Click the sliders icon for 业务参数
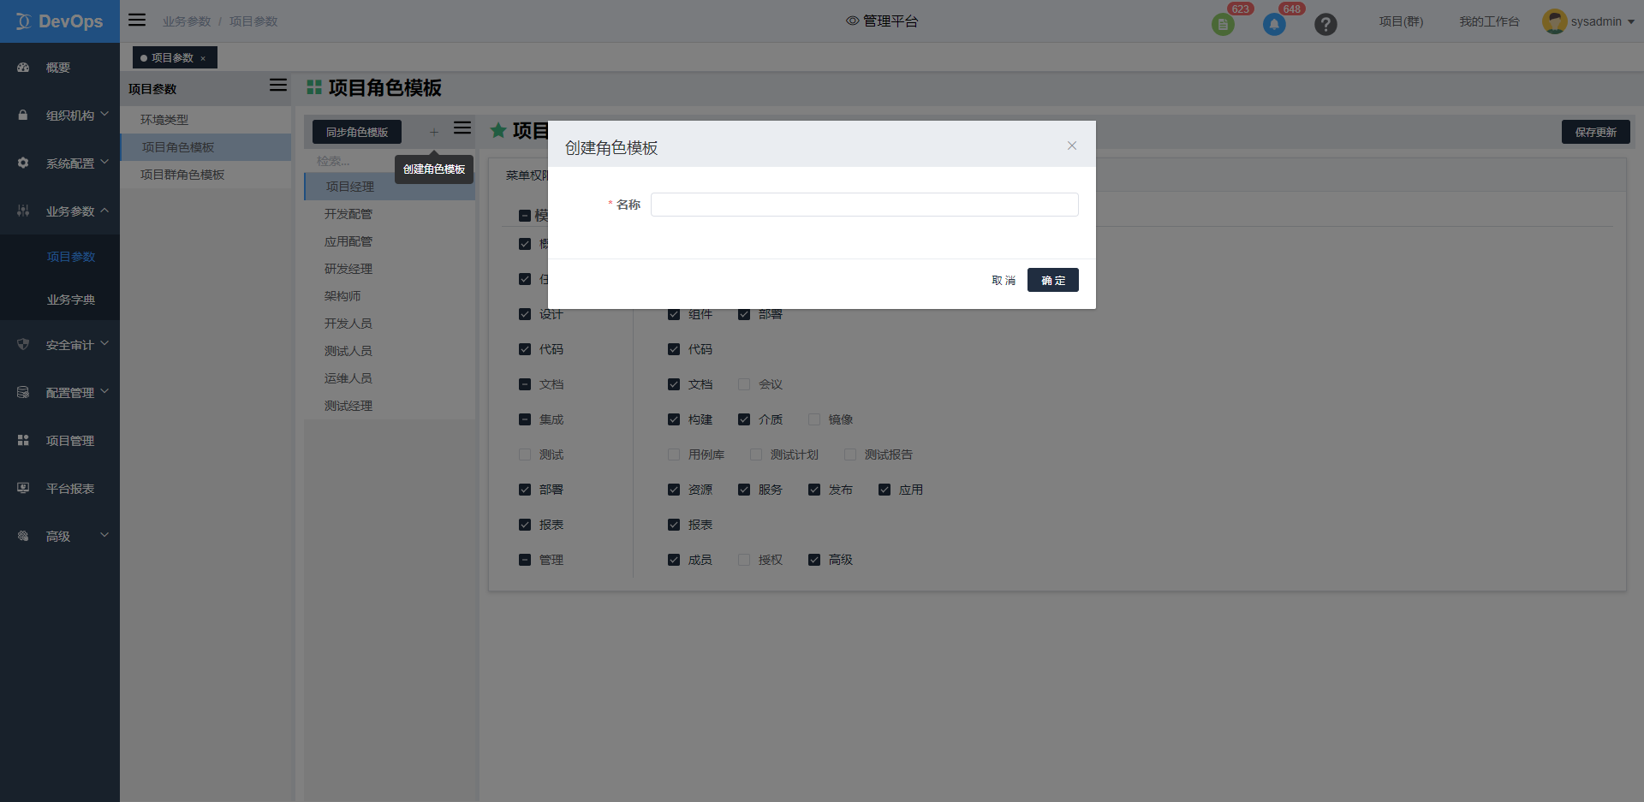The width and height of the screenshot is (1644, 802). click(x=23, y=211)
